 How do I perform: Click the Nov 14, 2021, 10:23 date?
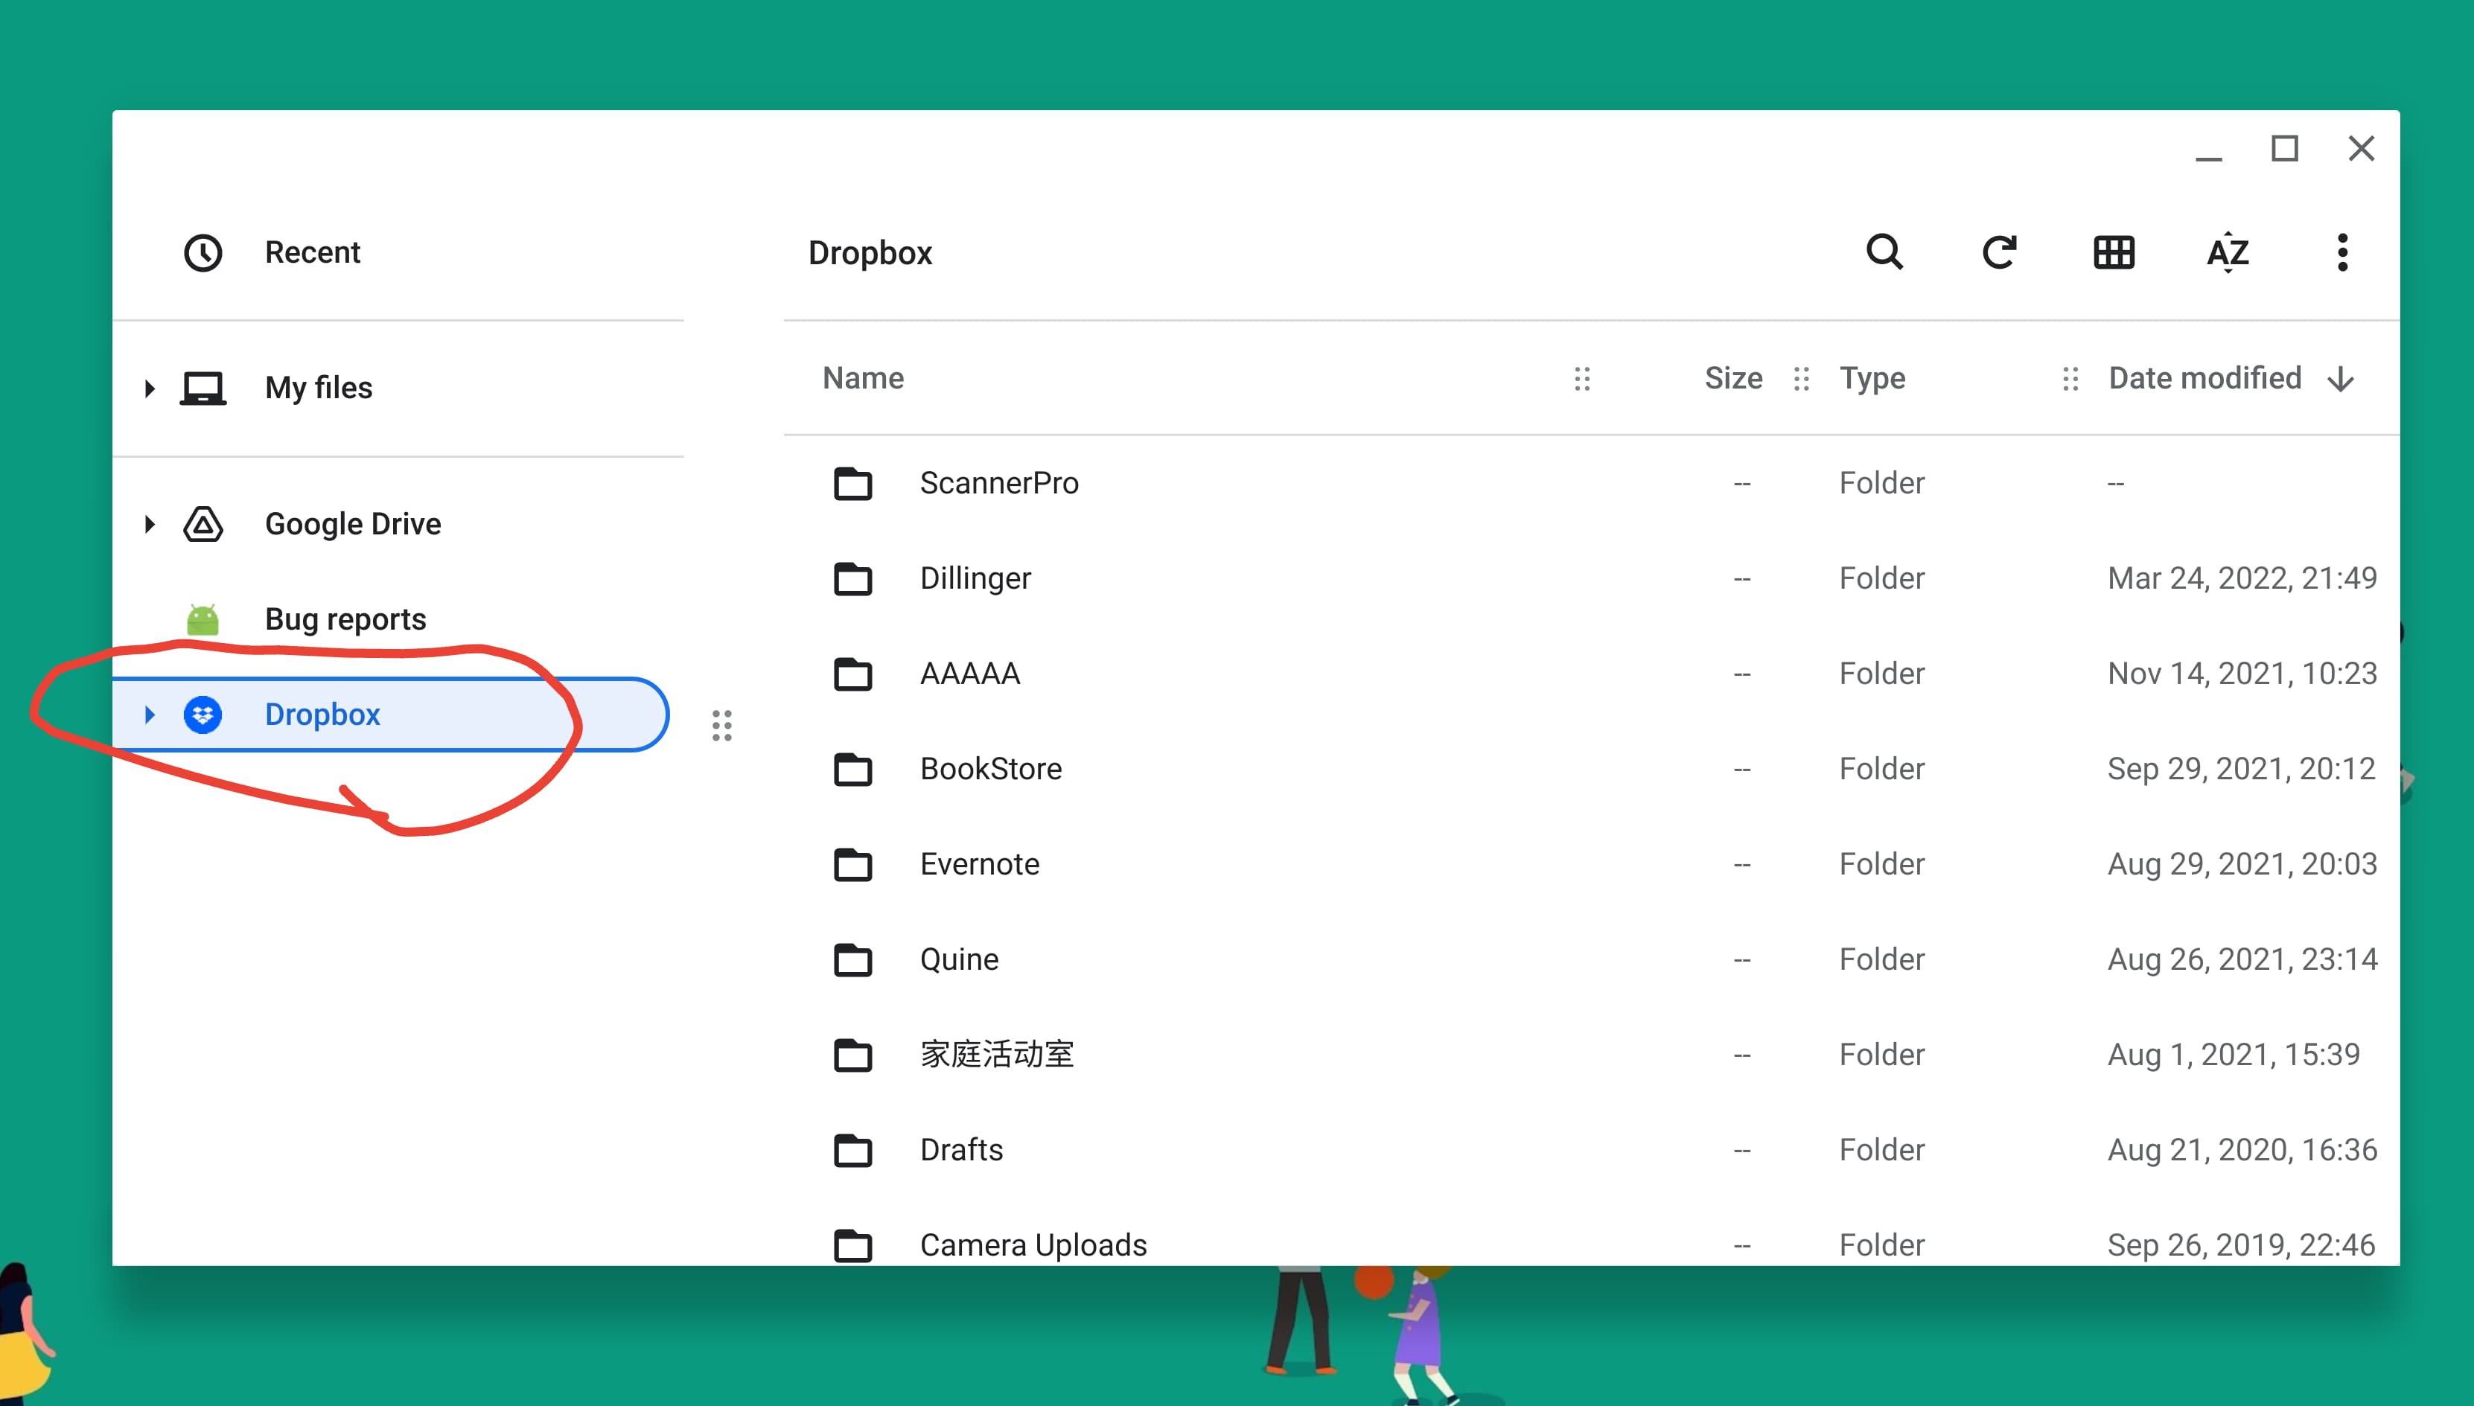(x=2241, y=673)
